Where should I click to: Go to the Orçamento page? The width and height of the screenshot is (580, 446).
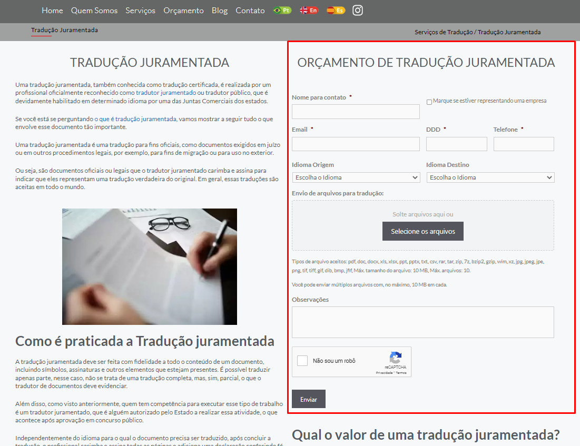coord(183,11)
